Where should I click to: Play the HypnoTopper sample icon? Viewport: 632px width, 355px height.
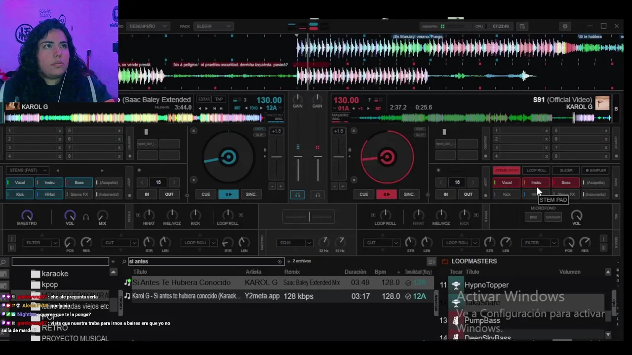(x=456, y=285)
